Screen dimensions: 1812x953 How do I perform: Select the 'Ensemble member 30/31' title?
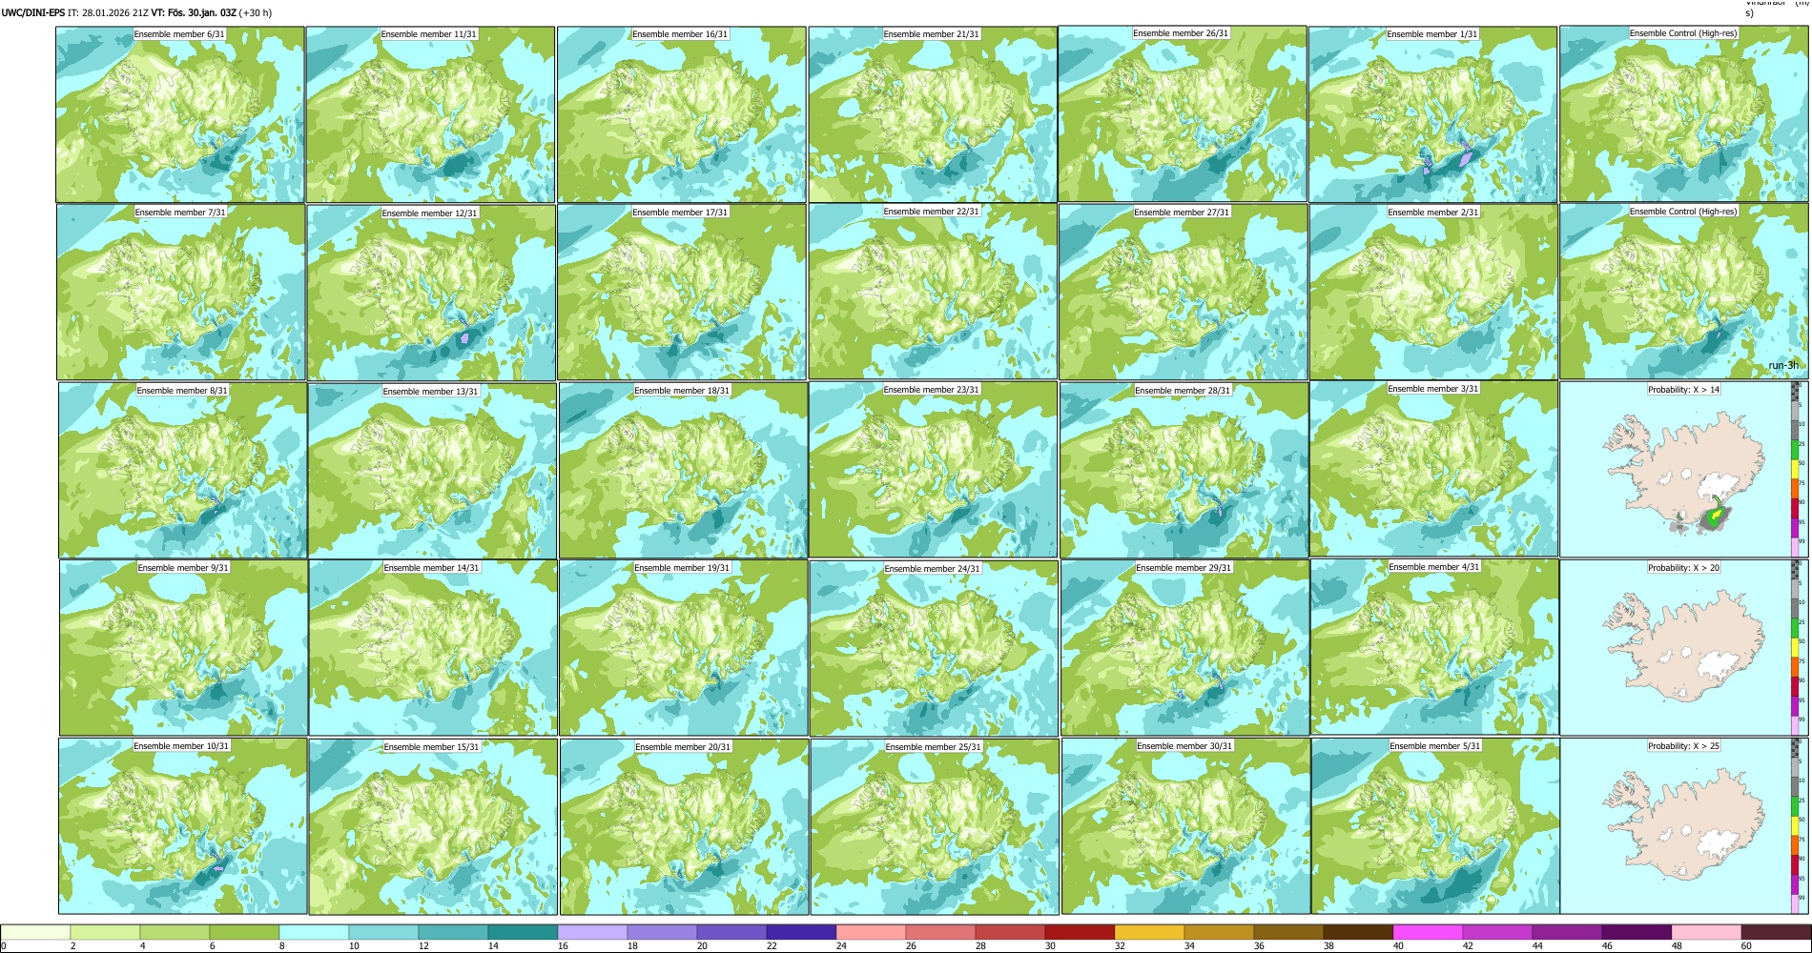click(1184, 746)
